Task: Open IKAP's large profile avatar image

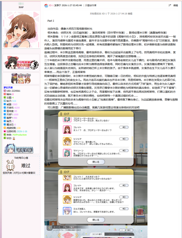Action: click(x=21, y=29)
